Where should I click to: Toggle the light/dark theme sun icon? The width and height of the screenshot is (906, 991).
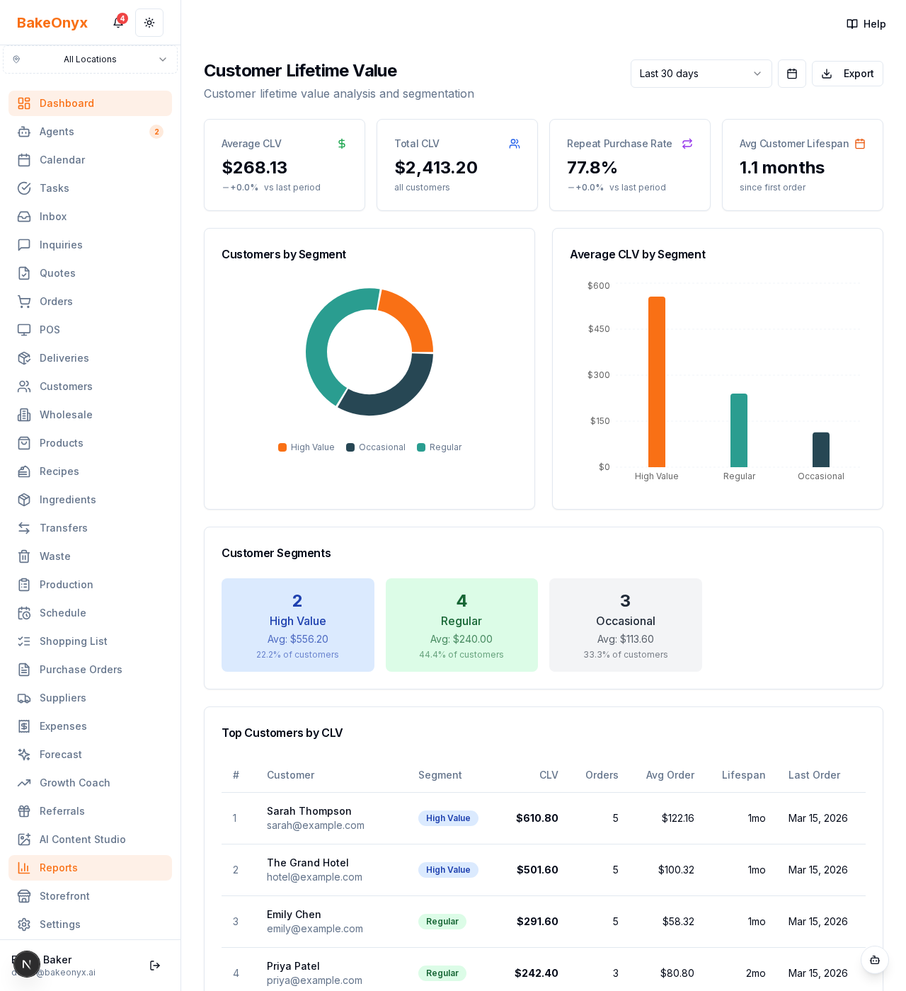[x=149, y=23]
